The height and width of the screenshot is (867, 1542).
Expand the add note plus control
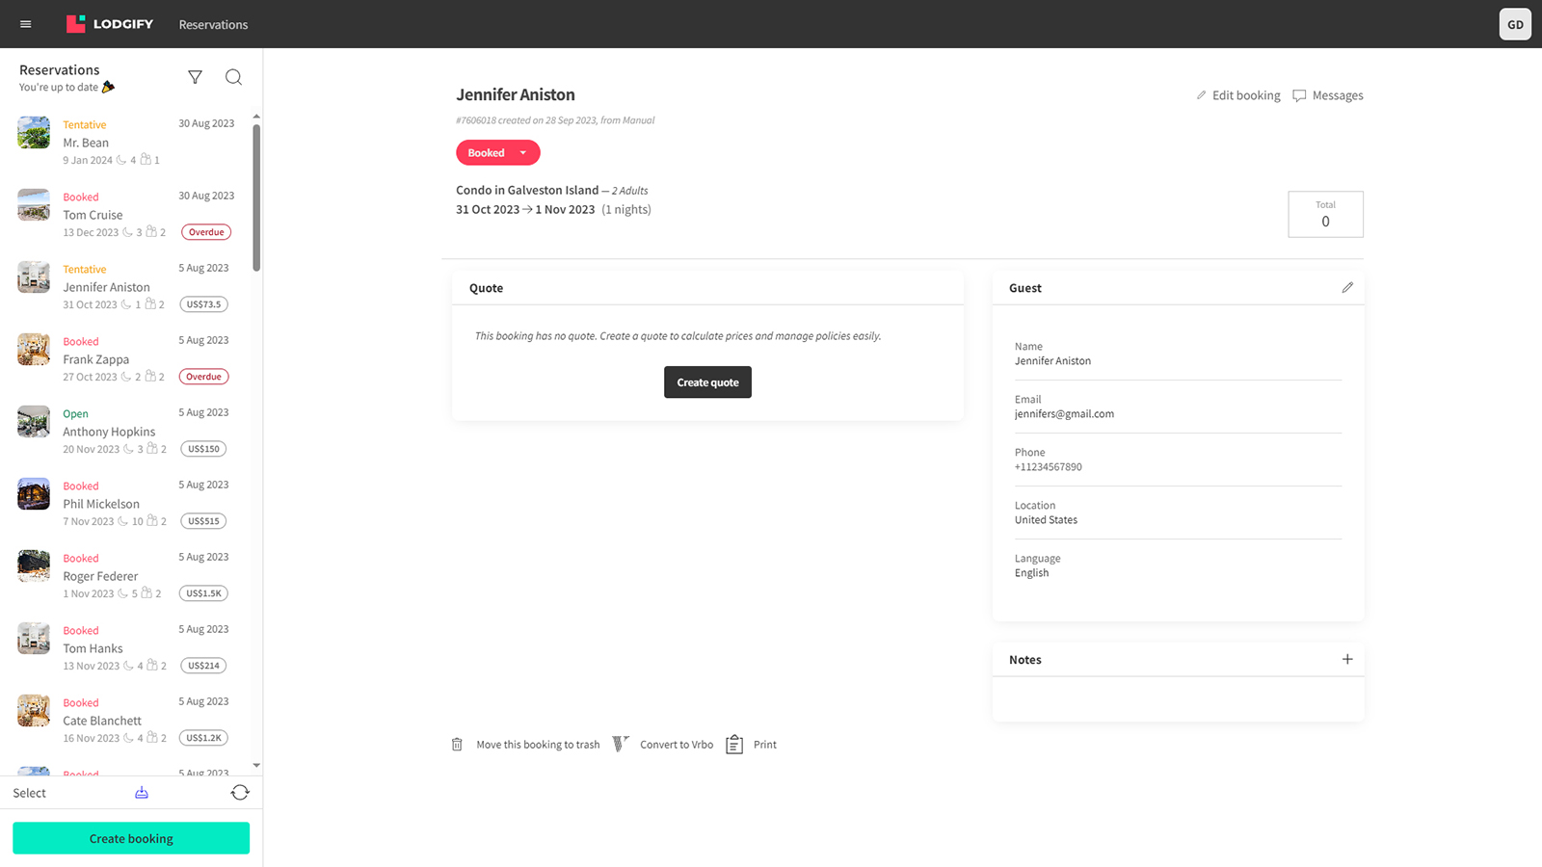(1347, 659)
